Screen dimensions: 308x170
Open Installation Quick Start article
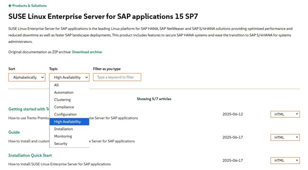[30, 155]
